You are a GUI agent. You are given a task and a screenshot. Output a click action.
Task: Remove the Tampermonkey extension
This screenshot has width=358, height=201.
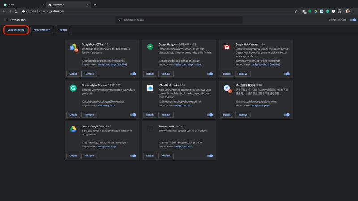tap(166, 156)
